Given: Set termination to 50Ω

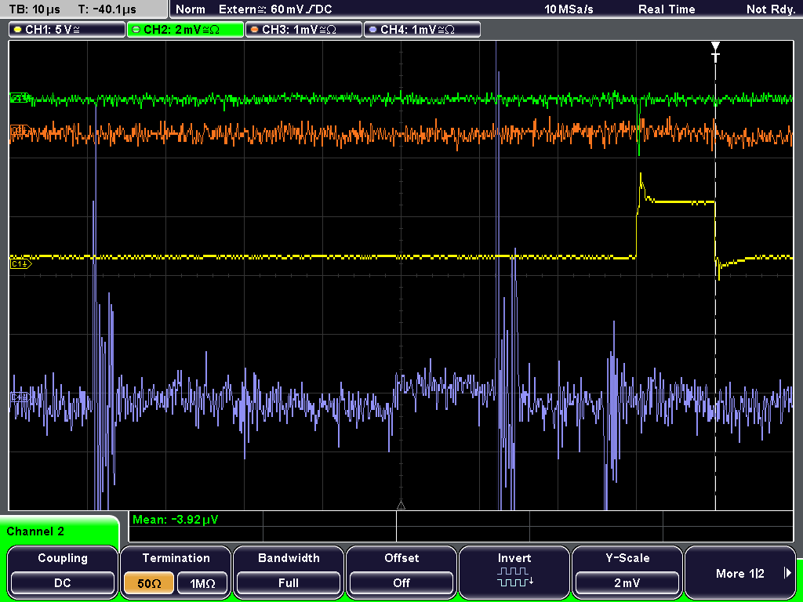Looking at the screenshot, I should 150,583.
